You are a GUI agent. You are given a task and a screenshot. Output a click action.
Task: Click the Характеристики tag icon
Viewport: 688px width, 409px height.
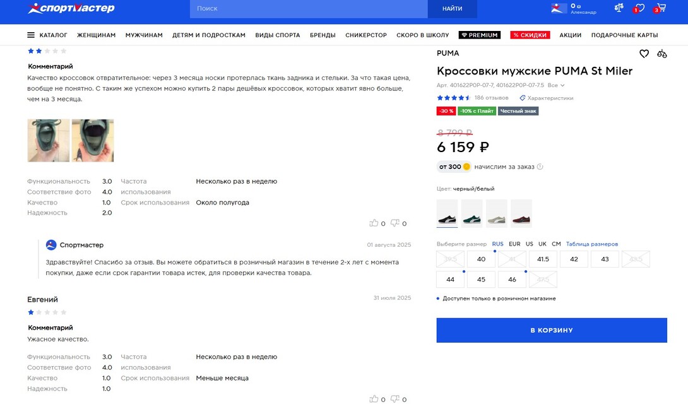522,98
